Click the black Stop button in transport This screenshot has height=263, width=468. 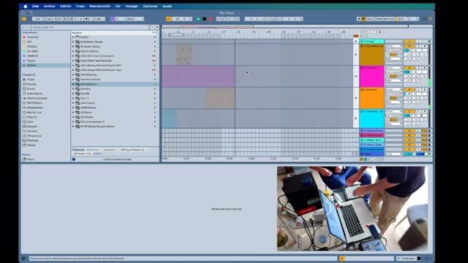[205, 19]
